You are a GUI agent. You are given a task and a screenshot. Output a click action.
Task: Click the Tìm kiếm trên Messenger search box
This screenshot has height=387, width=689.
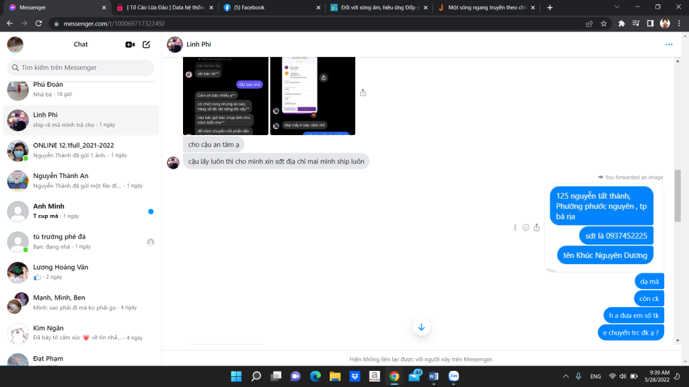81,68
